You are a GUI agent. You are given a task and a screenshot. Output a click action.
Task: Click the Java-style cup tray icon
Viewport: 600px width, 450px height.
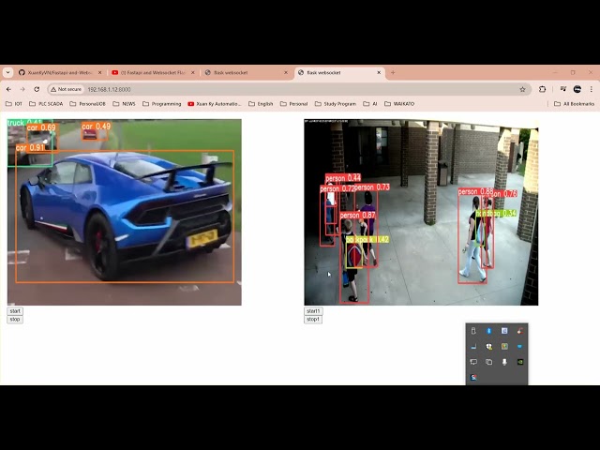point(520,331)
